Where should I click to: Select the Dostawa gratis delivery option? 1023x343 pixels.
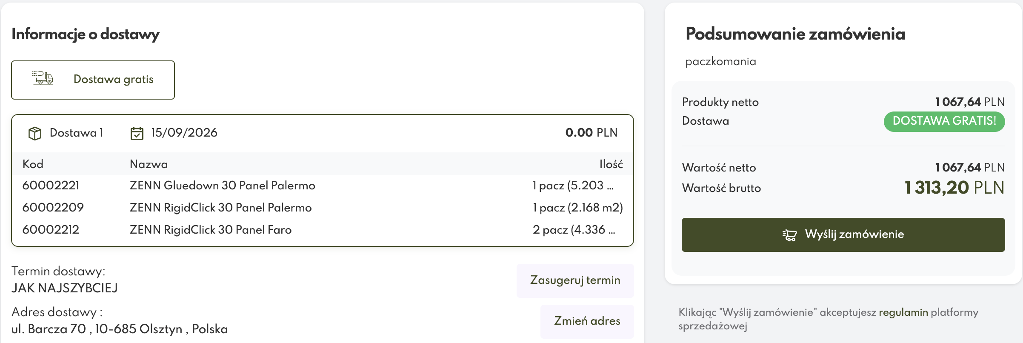tap(93, 80)
